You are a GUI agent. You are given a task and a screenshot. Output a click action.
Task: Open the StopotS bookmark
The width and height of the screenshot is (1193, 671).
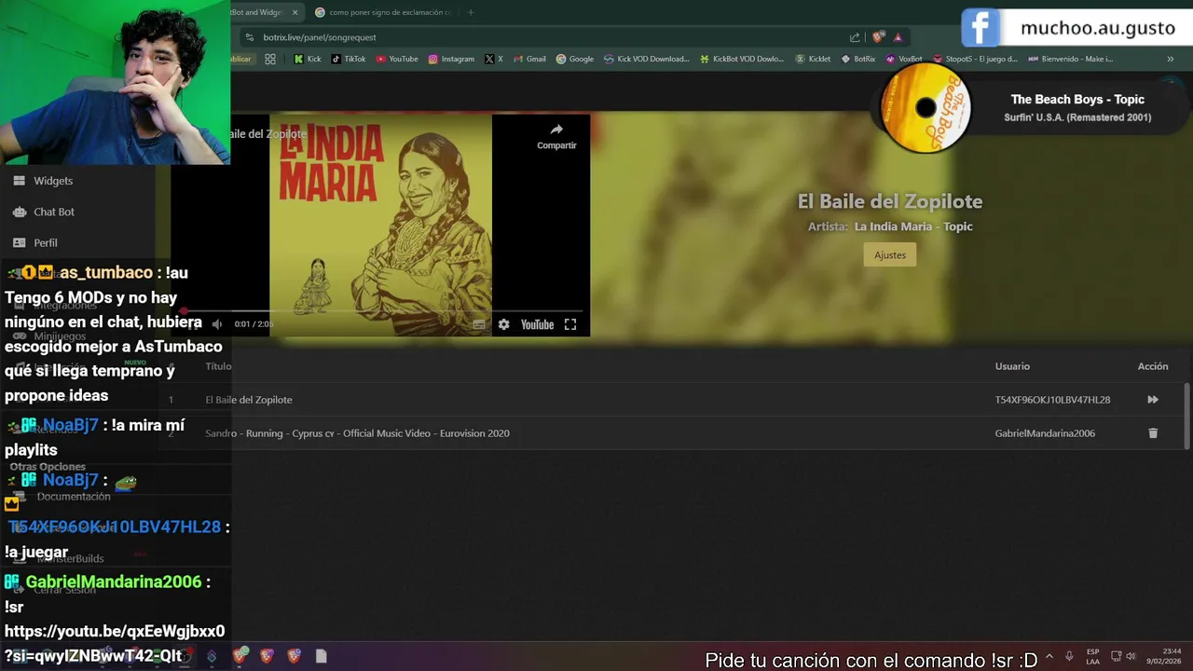975,59
